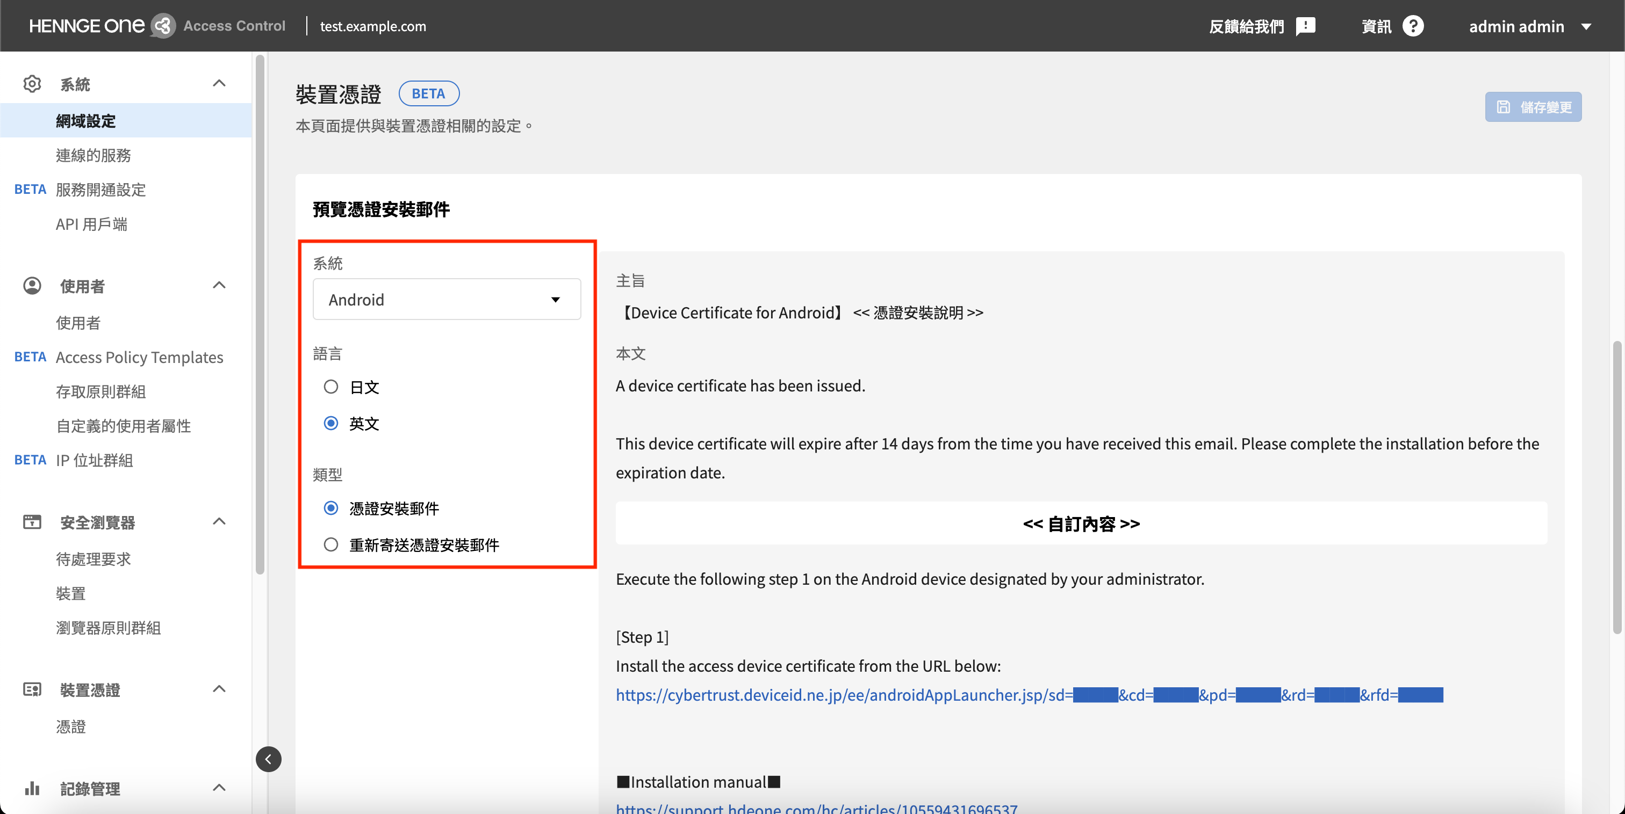Open 裝置 in the sidebar

point(70,593)
